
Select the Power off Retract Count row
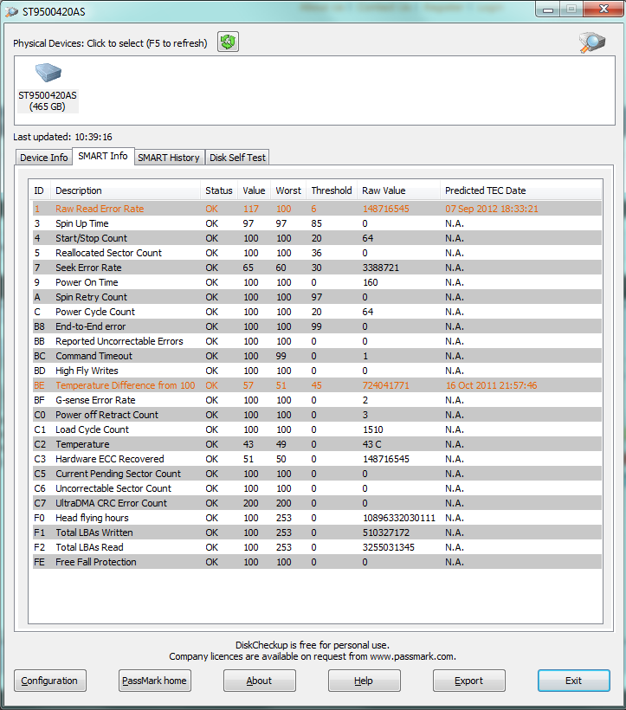317,415
